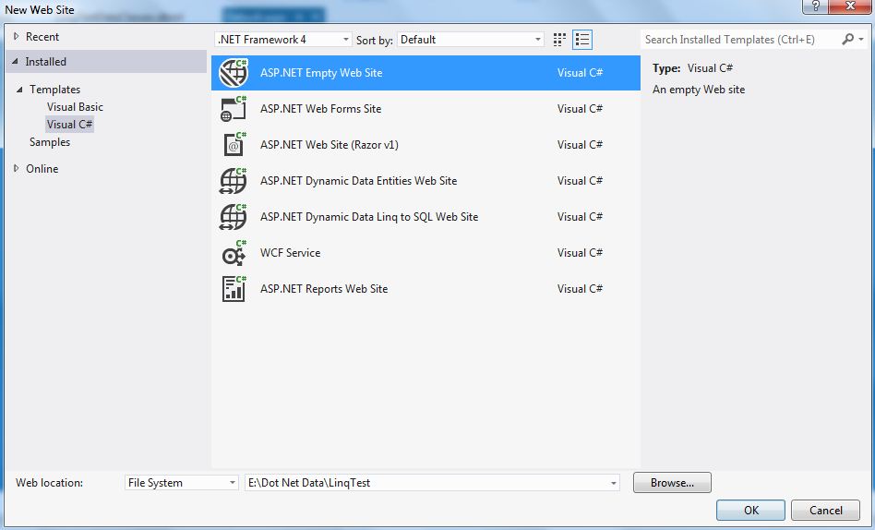The image size is (875, 530).
Task: Click the WCF Service gear icon
Action: pos(234,253)
